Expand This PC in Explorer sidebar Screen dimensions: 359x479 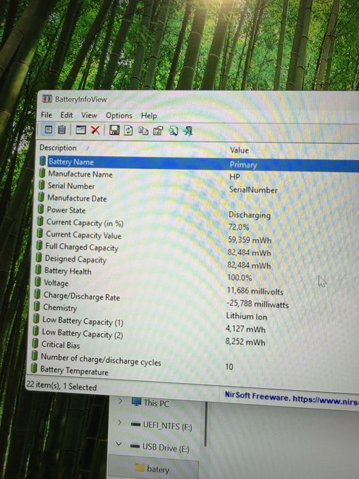tap(120, 400)
